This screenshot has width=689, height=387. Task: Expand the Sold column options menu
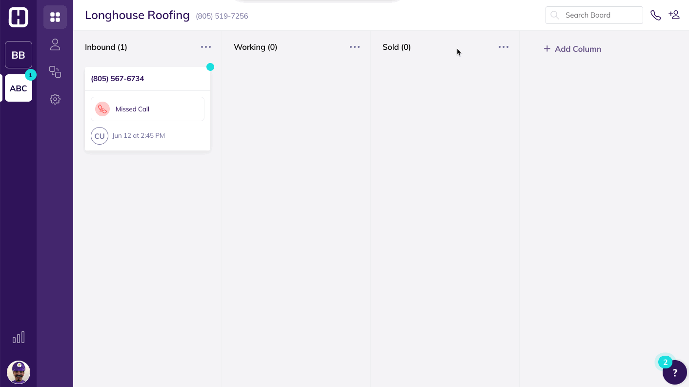[x=504, y=47]
